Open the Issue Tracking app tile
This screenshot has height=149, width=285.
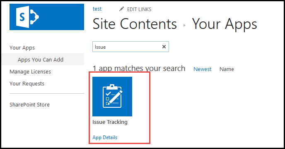pos(112,97)
